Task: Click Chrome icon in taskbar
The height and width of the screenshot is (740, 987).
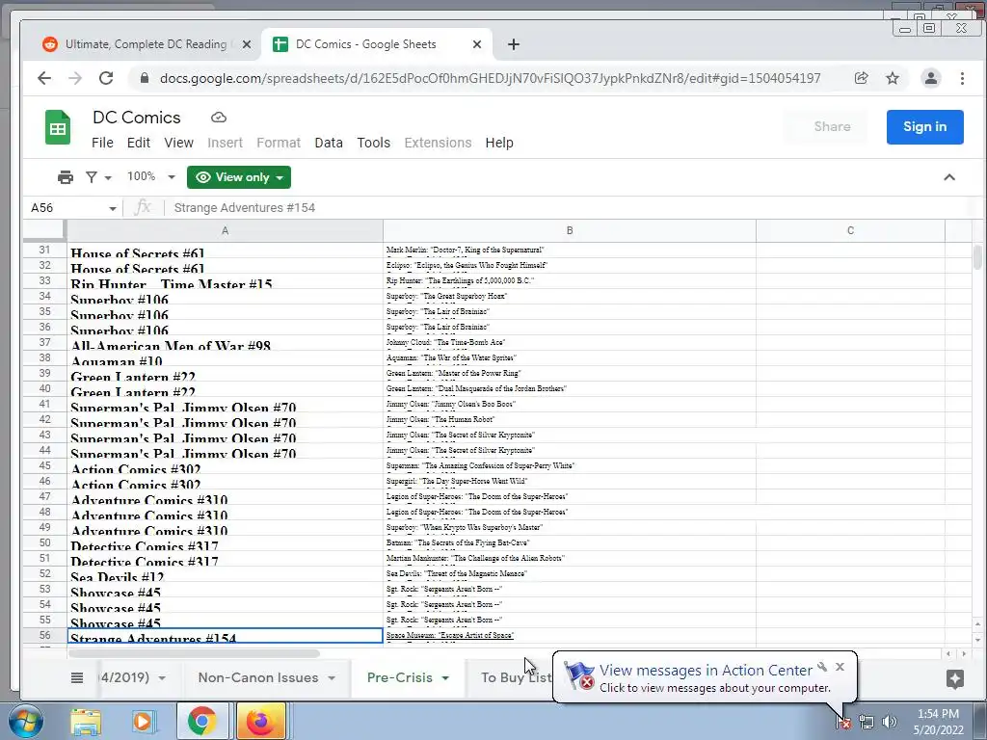Action: coord(201,721)
